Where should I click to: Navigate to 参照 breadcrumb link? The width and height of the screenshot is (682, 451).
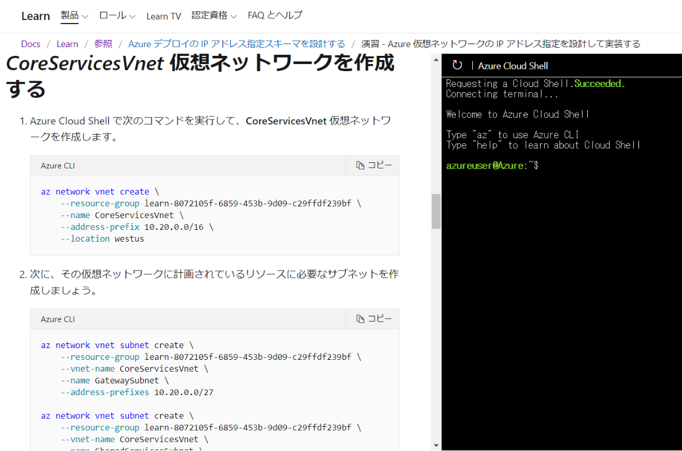(103, 44)
